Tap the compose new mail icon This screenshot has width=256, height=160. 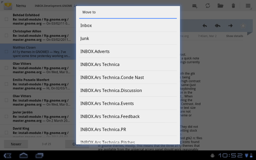click(x=195, y=6)
